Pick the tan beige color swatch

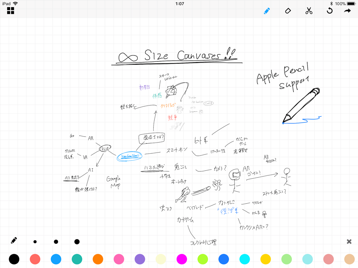(x=349, y=259)
